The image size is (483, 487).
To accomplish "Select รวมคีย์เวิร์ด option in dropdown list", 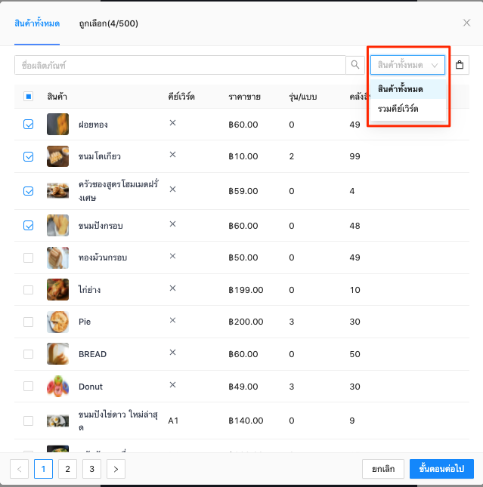I will (x=408, y=109).
